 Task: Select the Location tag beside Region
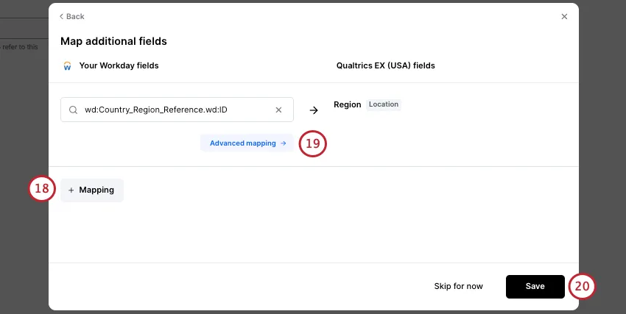pyautogui.click(x=384, y=104)
